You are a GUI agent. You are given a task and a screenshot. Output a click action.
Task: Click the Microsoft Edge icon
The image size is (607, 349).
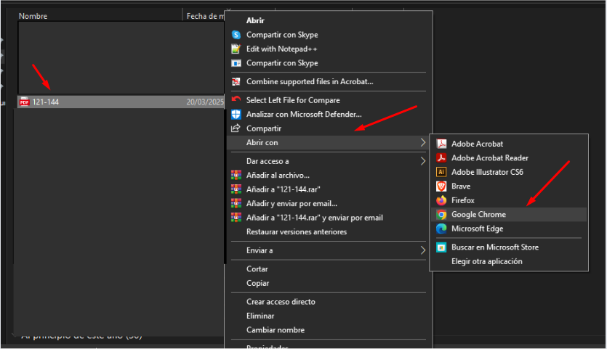pyautogui.click(x=441, y=229)
